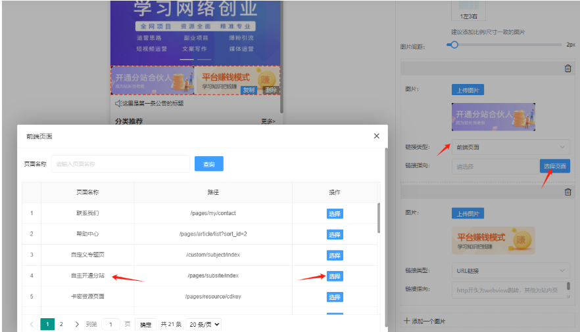
Task: Focus the 请选择 link target field
Action: tap(495, 167)
